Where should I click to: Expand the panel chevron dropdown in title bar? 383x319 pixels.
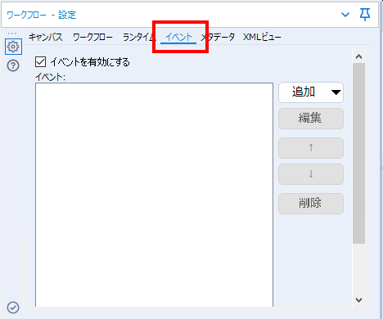pyautogui.click(x=345, y=15)
